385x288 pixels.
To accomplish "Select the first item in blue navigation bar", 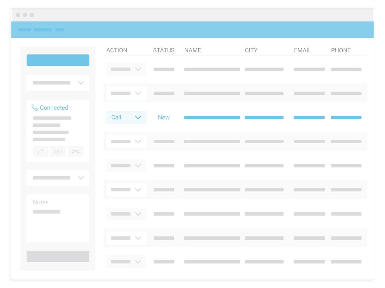I will pyautogui.click(x=25, y=30).
